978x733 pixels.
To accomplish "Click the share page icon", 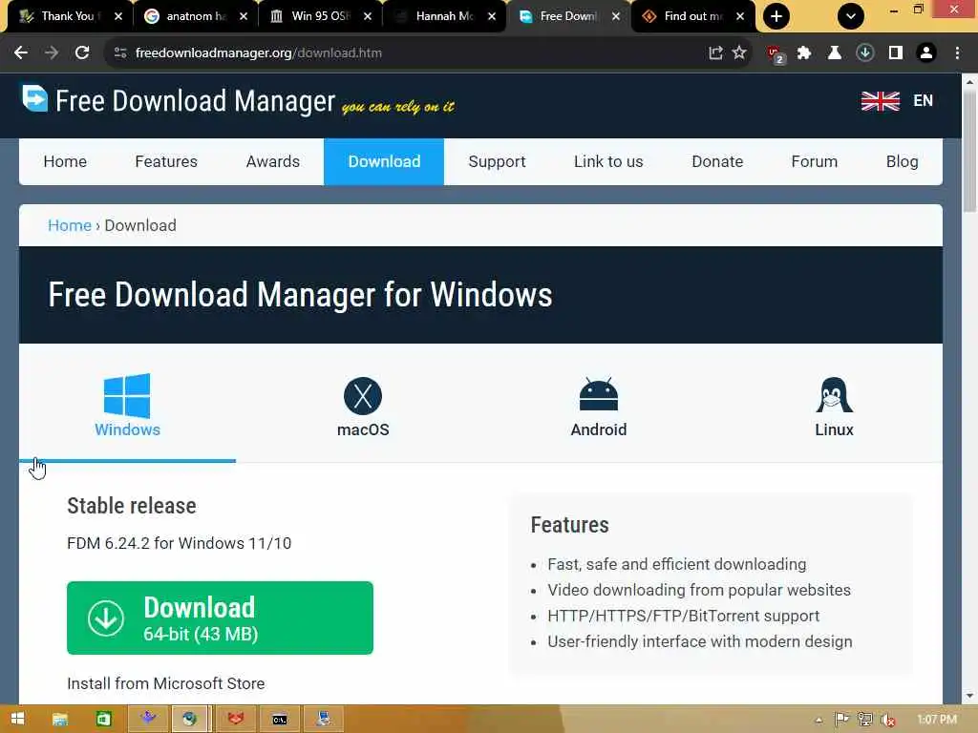I will 715,53.
